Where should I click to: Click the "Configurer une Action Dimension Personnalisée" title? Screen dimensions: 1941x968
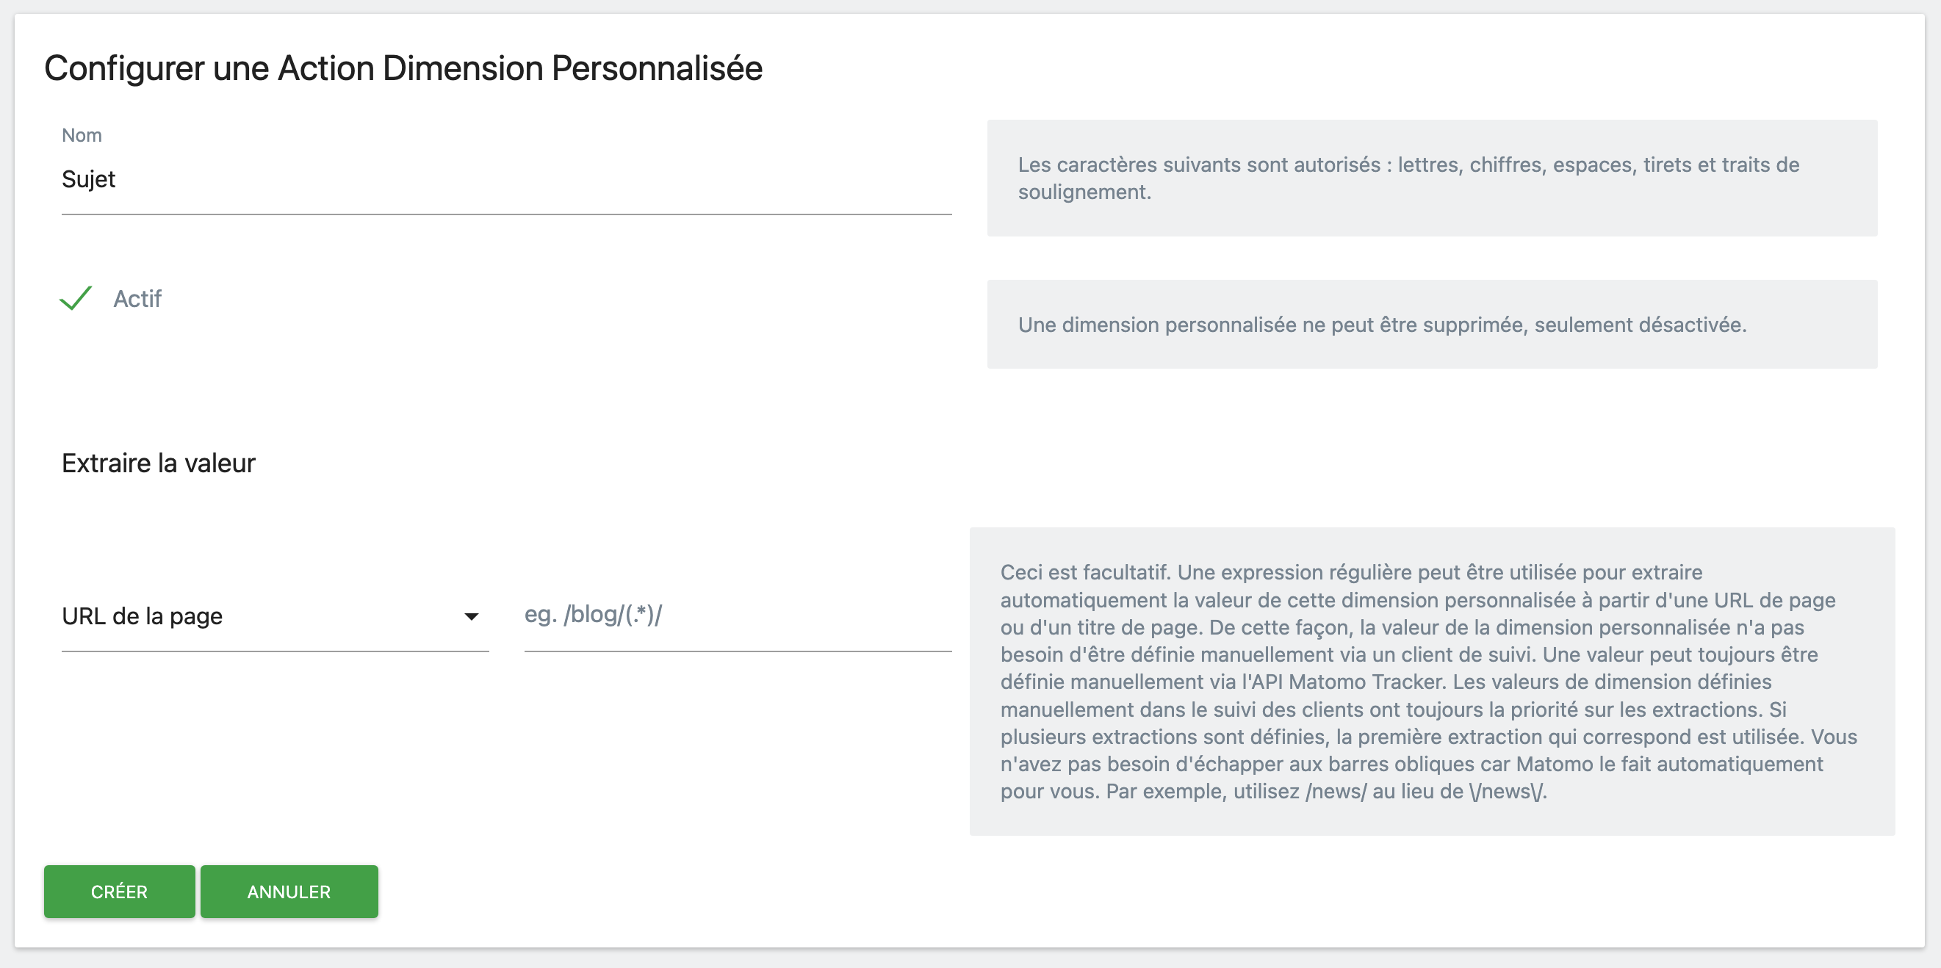[403, 68]
